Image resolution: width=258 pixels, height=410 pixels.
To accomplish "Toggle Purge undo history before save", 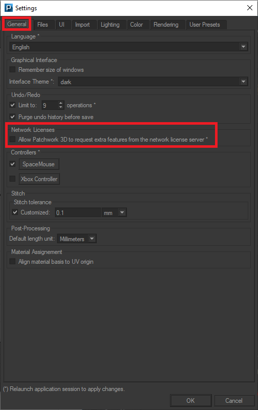I will tap(12, 116).
